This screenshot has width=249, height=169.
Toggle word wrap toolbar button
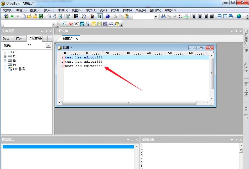pos(76,16)
